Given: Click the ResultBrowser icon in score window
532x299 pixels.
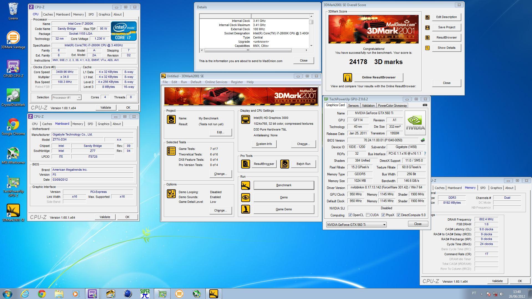Looking at the screenshot, I should (427, 38).
